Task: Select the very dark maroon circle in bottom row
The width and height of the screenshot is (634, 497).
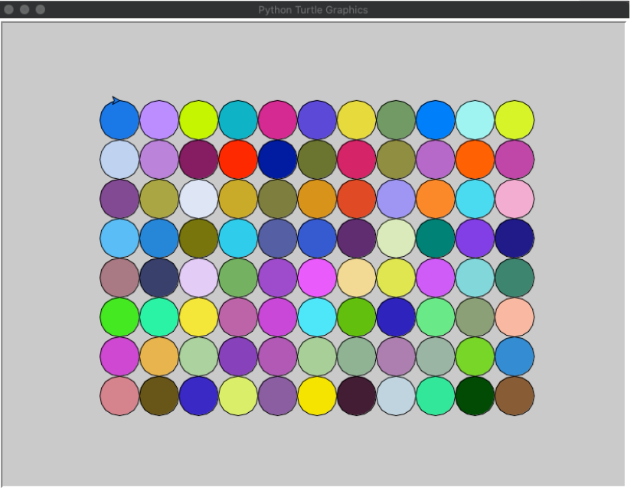Action: pos(358,397)
